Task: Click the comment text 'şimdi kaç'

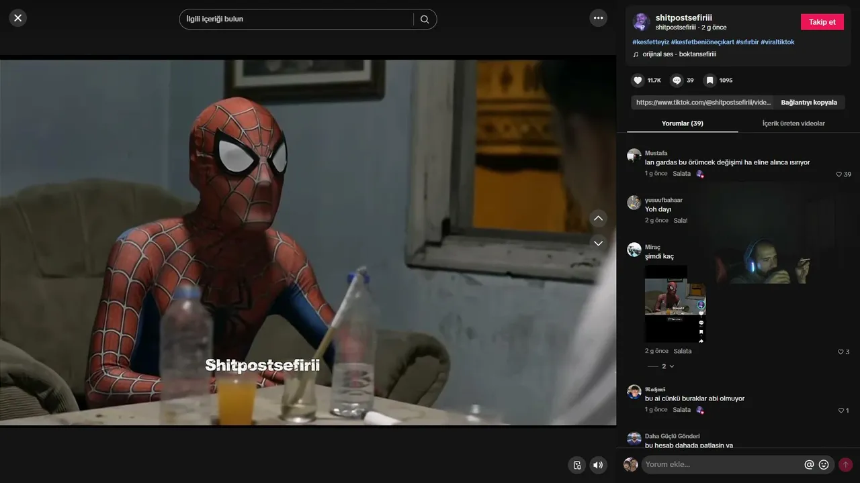Action: coord(659,256)
